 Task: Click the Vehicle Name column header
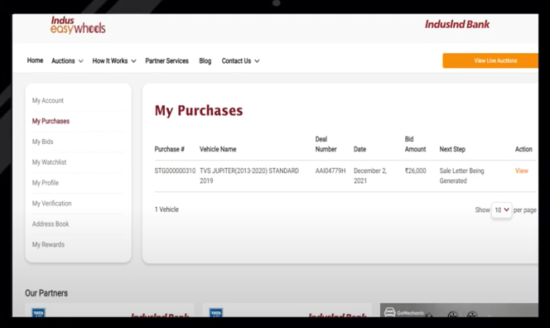pyautogui.click(x=218, y=149)
